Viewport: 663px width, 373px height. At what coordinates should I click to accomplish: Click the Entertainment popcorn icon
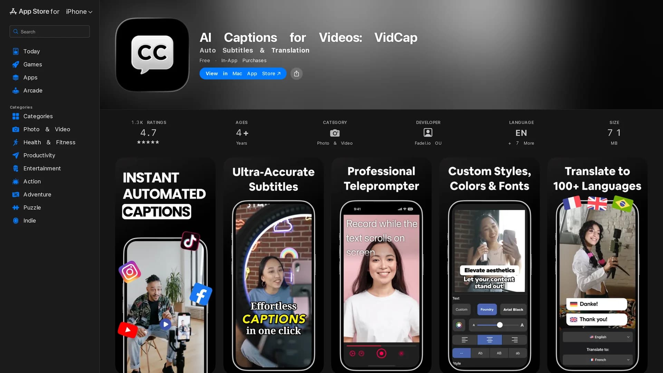(16, 169)
